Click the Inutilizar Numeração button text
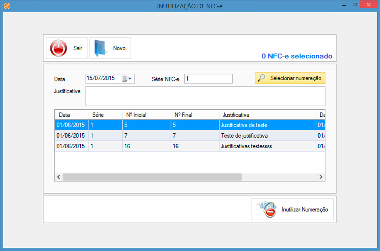The image size is (380, 251). pos(305,209)
